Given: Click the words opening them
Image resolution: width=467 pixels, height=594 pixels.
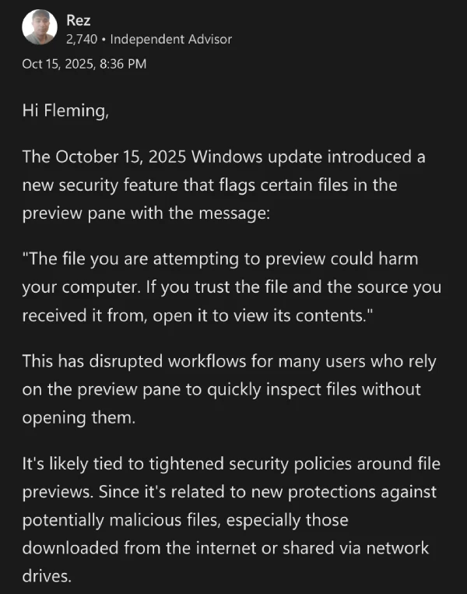Looking at the screenshot, I should pyautogui.click(x=79, y=417).
